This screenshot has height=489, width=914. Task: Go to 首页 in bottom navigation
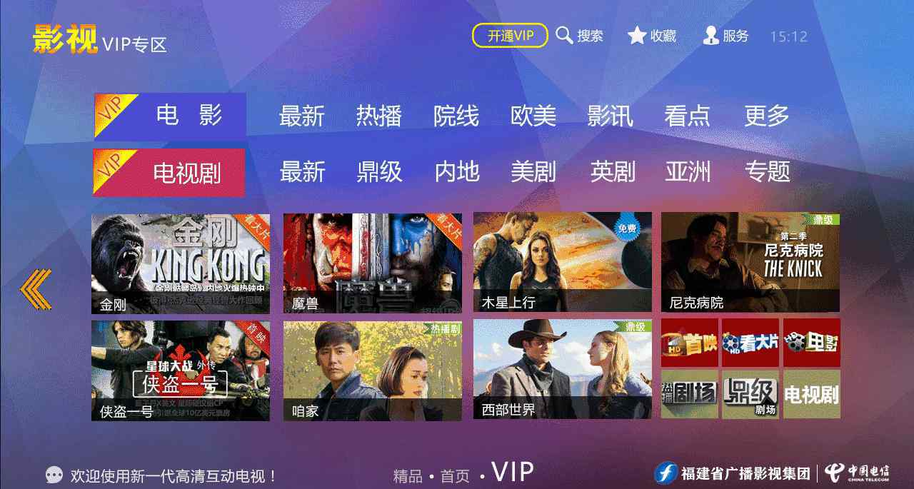click(x=455, y=475)
